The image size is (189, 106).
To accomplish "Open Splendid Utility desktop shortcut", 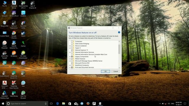I will pos(23,25).
